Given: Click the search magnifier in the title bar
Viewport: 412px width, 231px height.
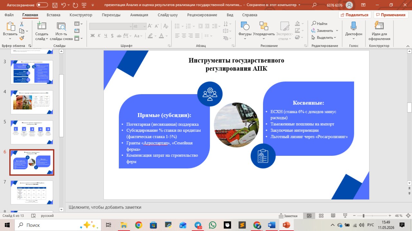Looking at the screenshot, I should tap(314, 5).
